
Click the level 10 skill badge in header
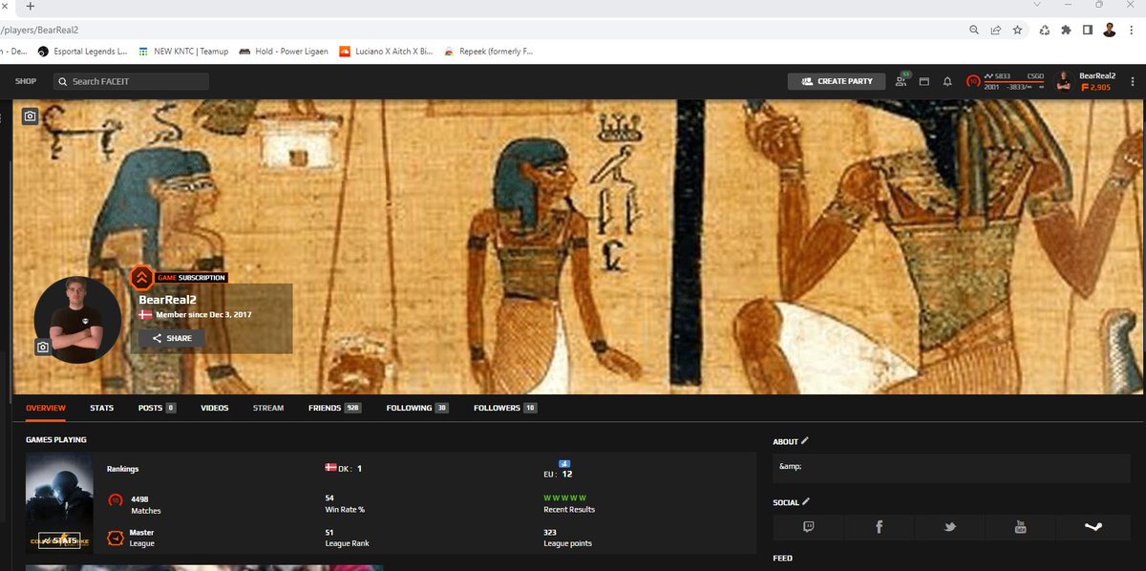pyautogui.click(x=973, y=81)
